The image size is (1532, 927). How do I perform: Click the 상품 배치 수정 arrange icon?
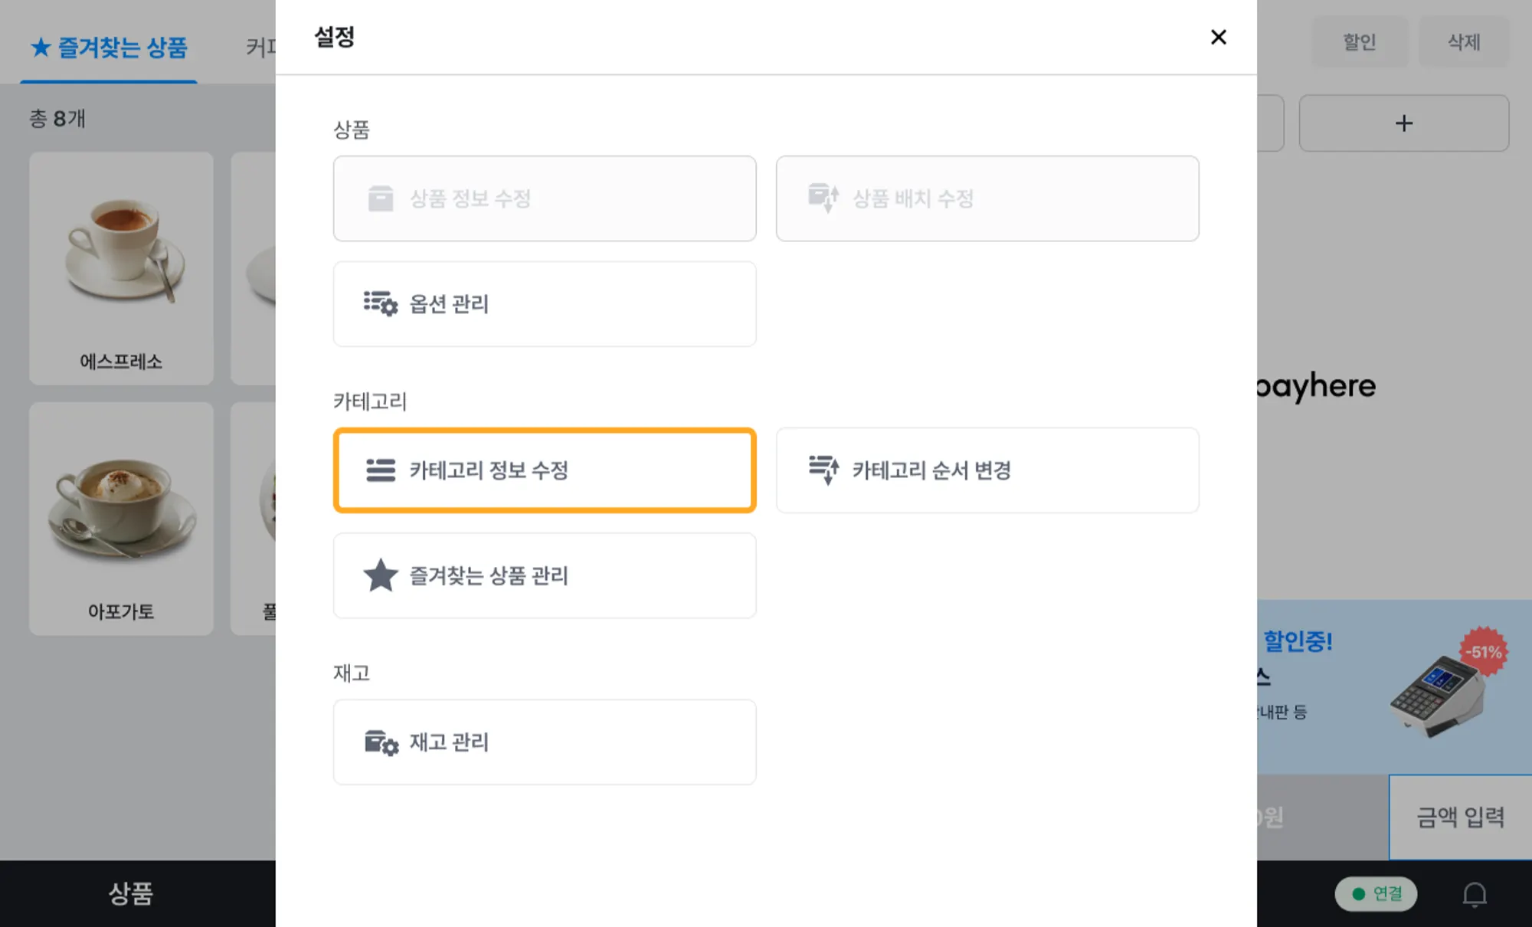click(823, 198)
